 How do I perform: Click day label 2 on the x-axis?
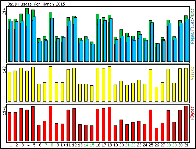(17, 145)
